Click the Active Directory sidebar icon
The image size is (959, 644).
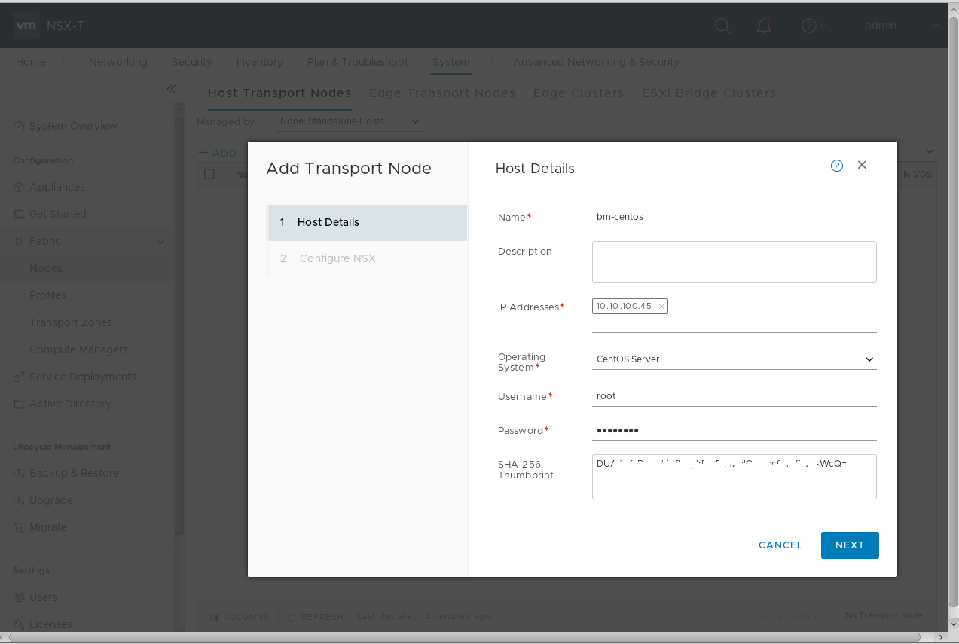(19, 404)
